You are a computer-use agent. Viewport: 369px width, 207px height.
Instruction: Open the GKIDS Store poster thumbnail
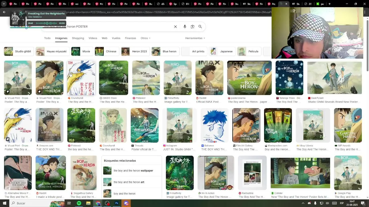click(x=114, y=78)
